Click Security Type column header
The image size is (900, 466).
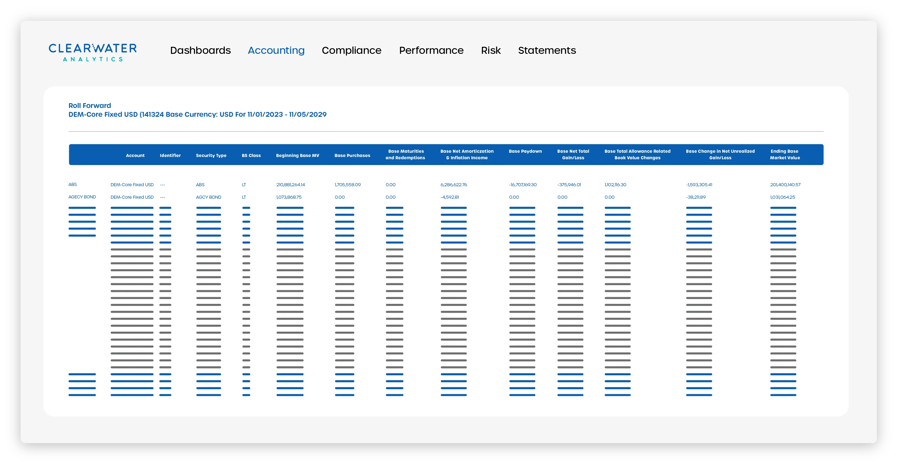[211, 155]
